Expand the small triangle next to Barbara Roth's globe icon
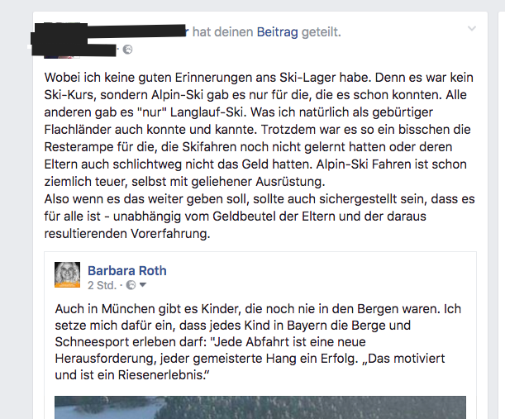 coord(143,285)
